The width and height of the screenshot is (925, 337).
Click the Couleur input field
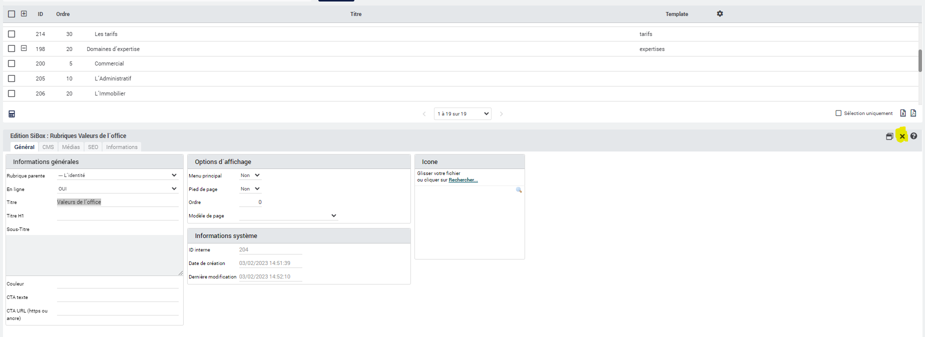[x=118, y=283]
